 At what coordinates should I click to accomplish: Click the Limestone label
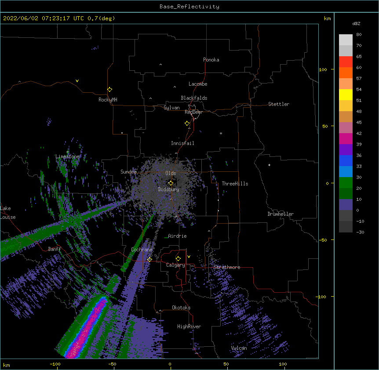click(x=67, y=156)
